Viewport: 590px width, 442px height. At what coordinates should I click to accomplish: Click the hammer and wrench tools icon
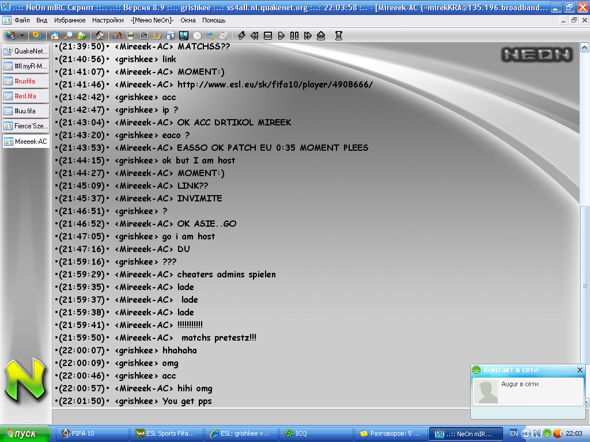[100, 36]
